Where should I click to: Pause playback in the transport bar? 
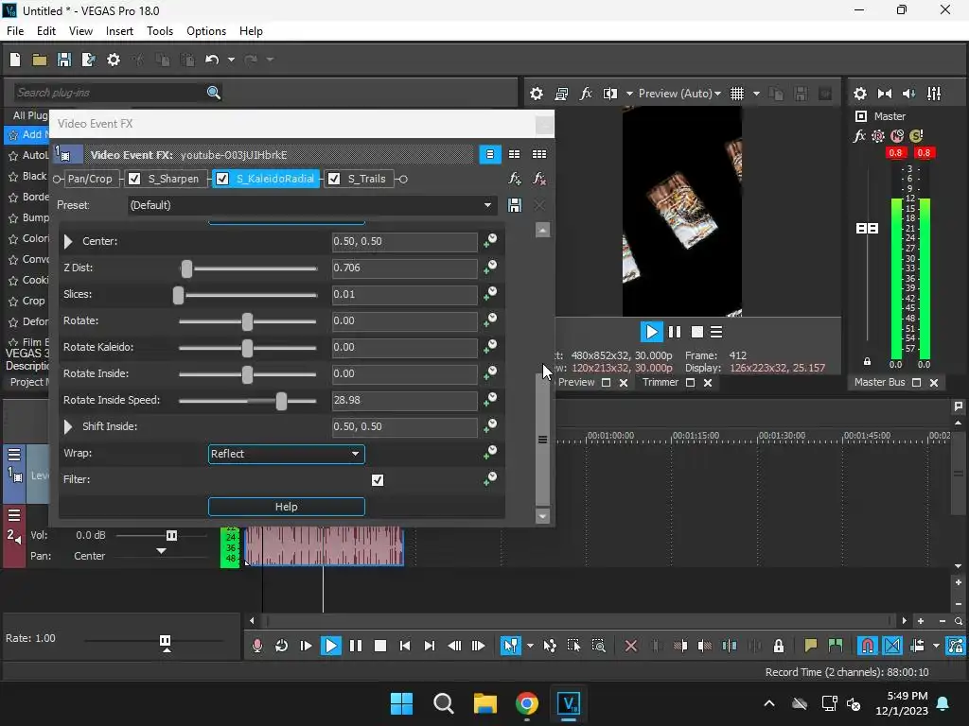tap(356, 646)
